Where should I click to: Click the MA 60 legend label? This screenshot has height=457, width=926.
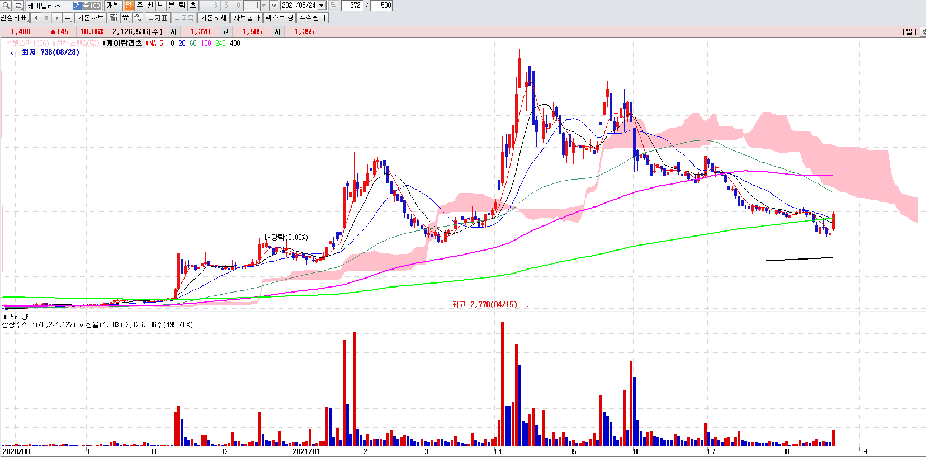[193, 44]
